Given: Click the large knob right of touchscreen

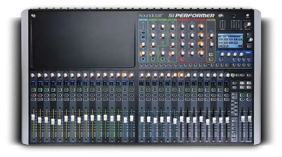Looking at the screenshot, I should point(251,40).
